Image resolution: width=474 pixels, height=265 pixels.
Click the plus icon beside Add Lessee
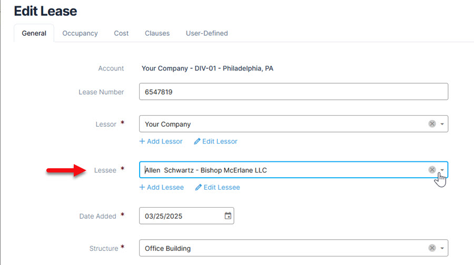(x=142, y=188)
